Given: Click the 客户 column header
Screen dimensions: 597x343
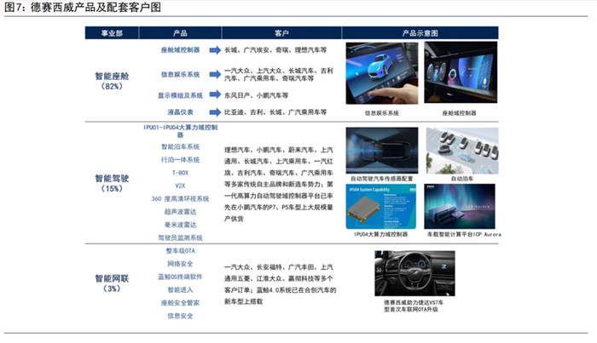Looking at the screenshot, I should (x=281, y=33).
